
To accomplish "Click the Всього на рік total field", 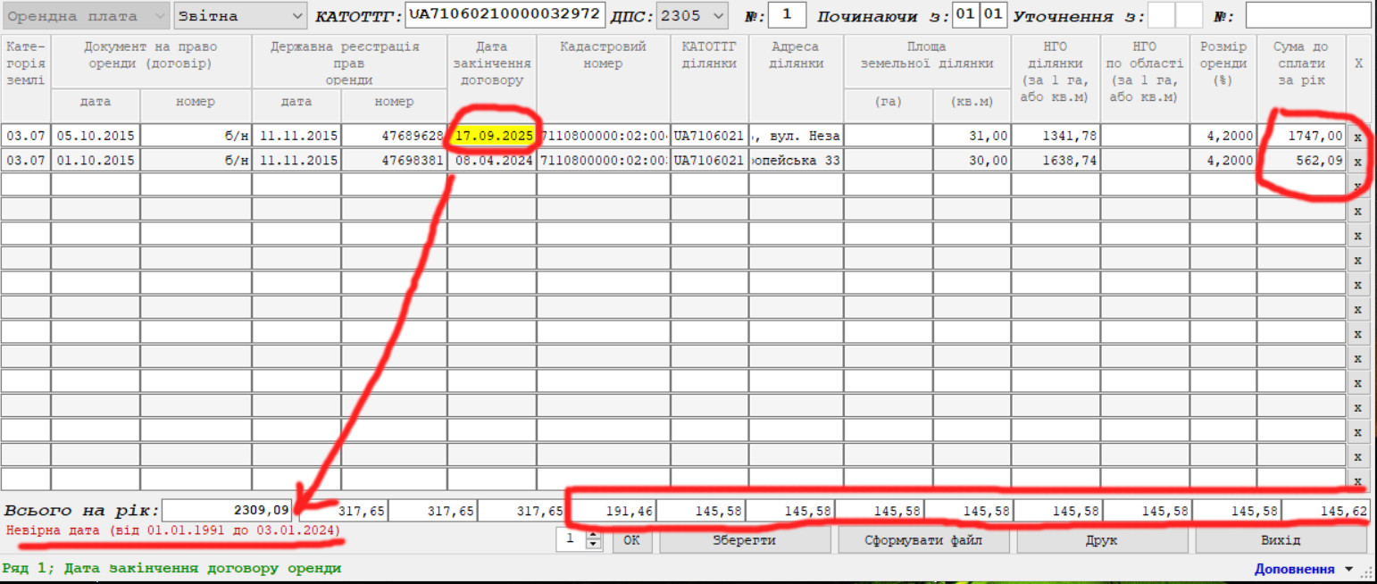I will pos(228,510).
